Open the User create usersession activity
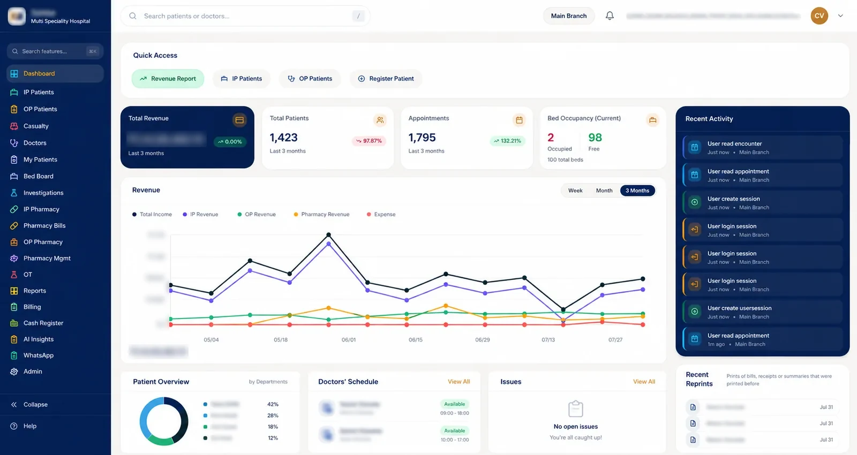857x455 pixels. tap(763, 312)
